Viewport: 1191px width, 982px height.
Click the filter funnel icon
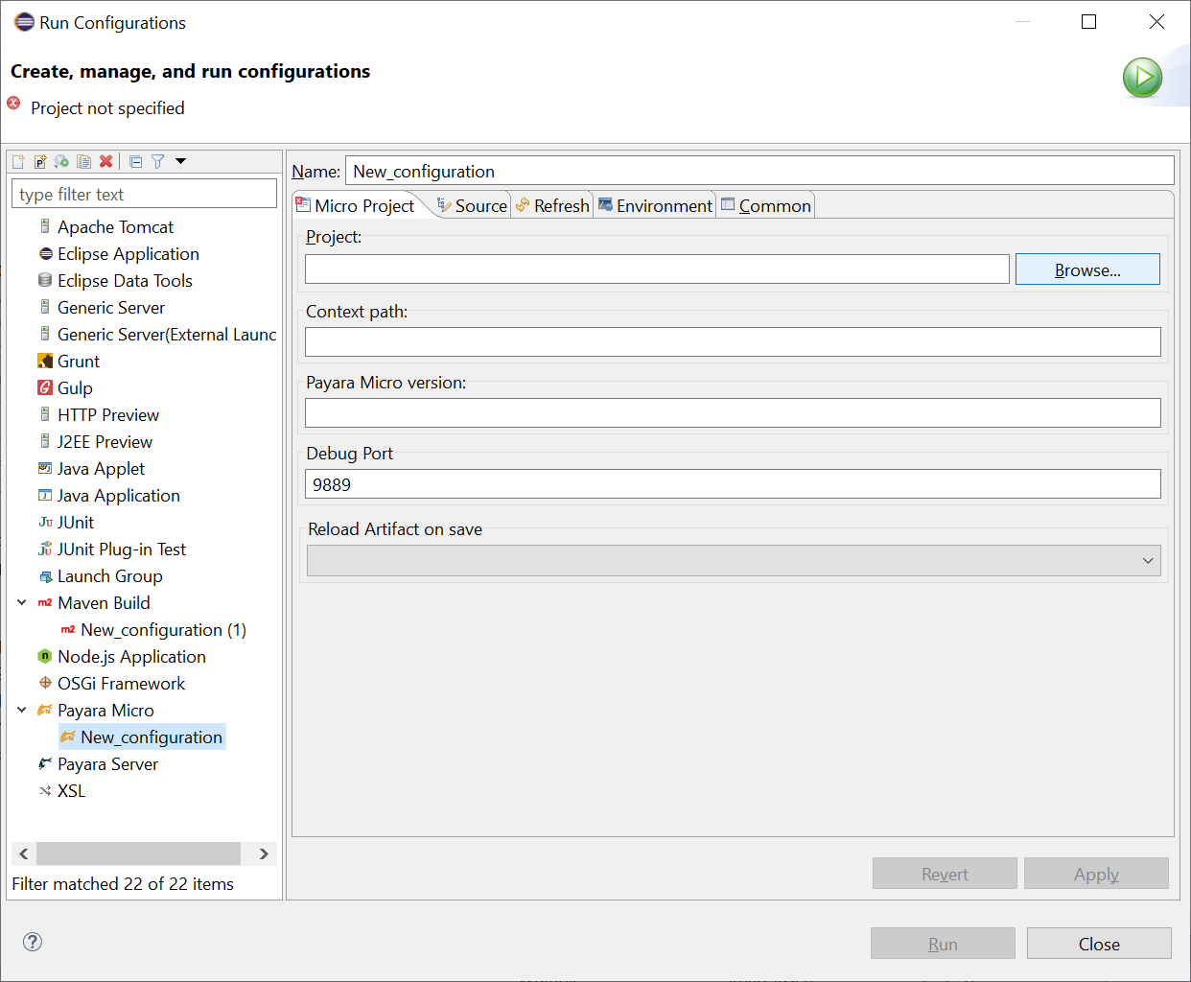158,162
